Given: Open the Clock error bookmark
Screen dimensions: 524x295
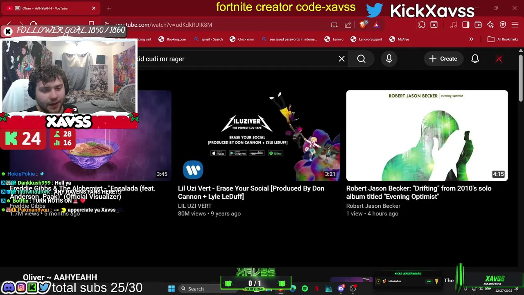Looking at the screenshot, I should coord(242,39).
